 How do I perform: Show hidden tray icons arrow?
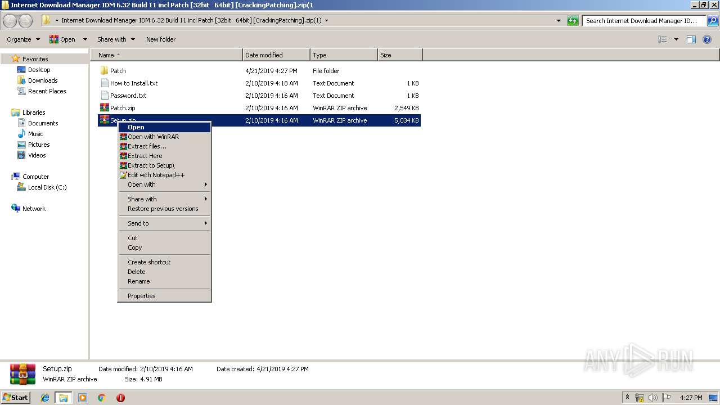pyautogui.click(x=628, y=398)
